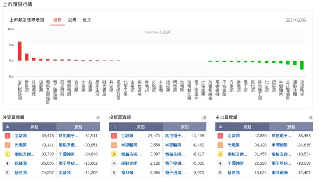The height and width of the screenshot is (181, 320).
Task: Click the 資訊服務類 axis label
Action: tap(20, 90)
